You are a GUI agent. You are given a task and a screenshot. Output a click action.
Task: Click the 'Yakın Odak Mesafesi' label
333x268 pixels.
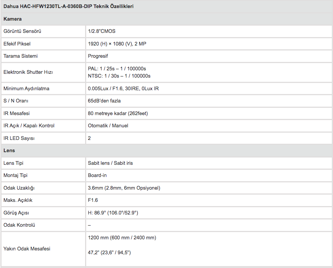pos(27,249)
